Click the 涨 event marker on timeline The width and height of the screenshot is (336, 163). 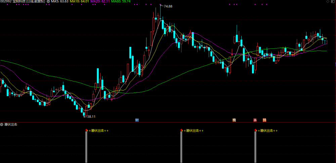pos(255,120)
